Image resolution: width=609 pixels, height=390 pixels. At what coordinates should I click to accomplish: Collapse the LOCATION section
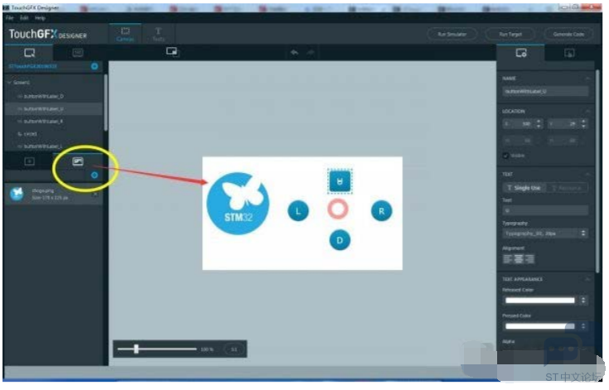[x=587, y=112]
